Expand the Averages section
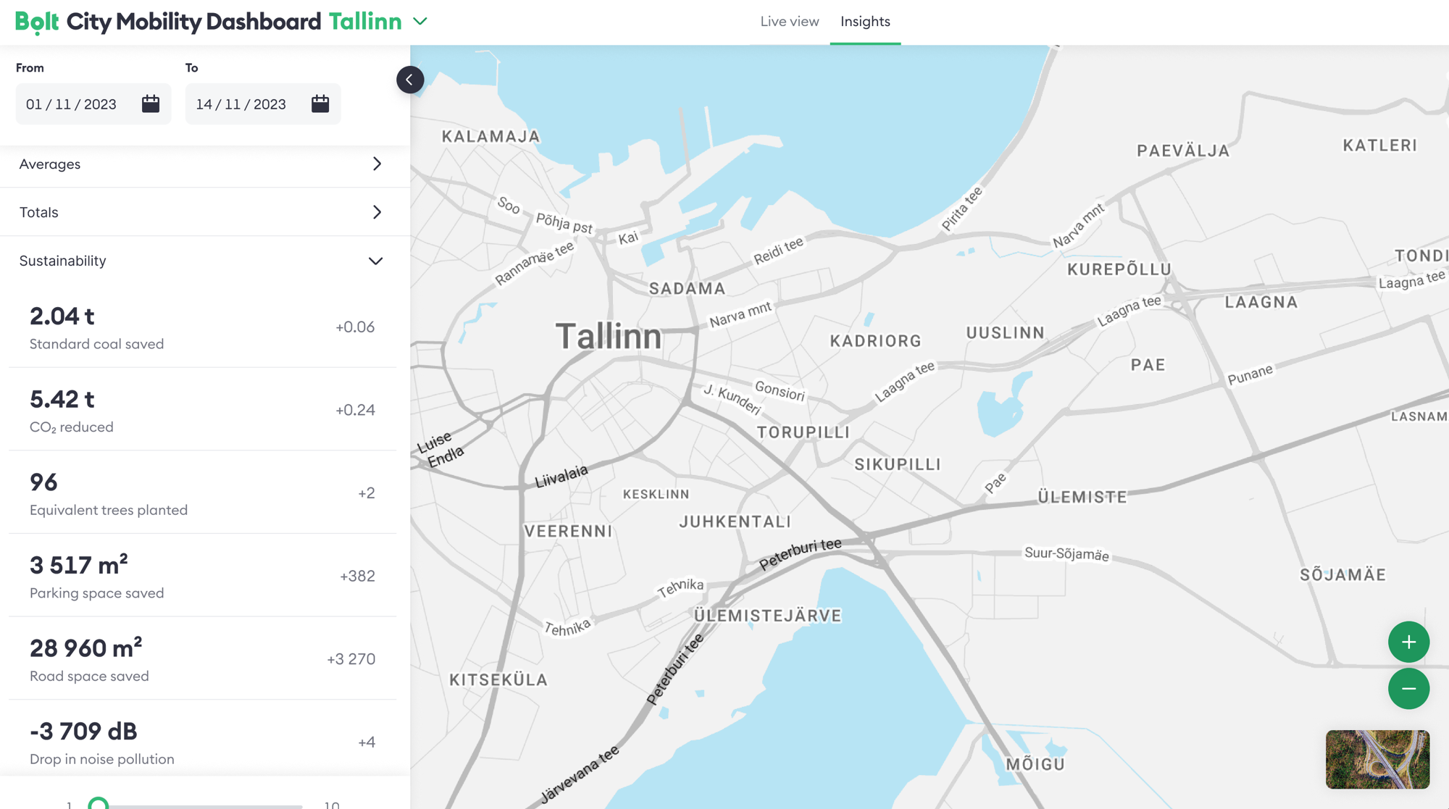This screenshot has height=809, width=1449. point(205,164)
